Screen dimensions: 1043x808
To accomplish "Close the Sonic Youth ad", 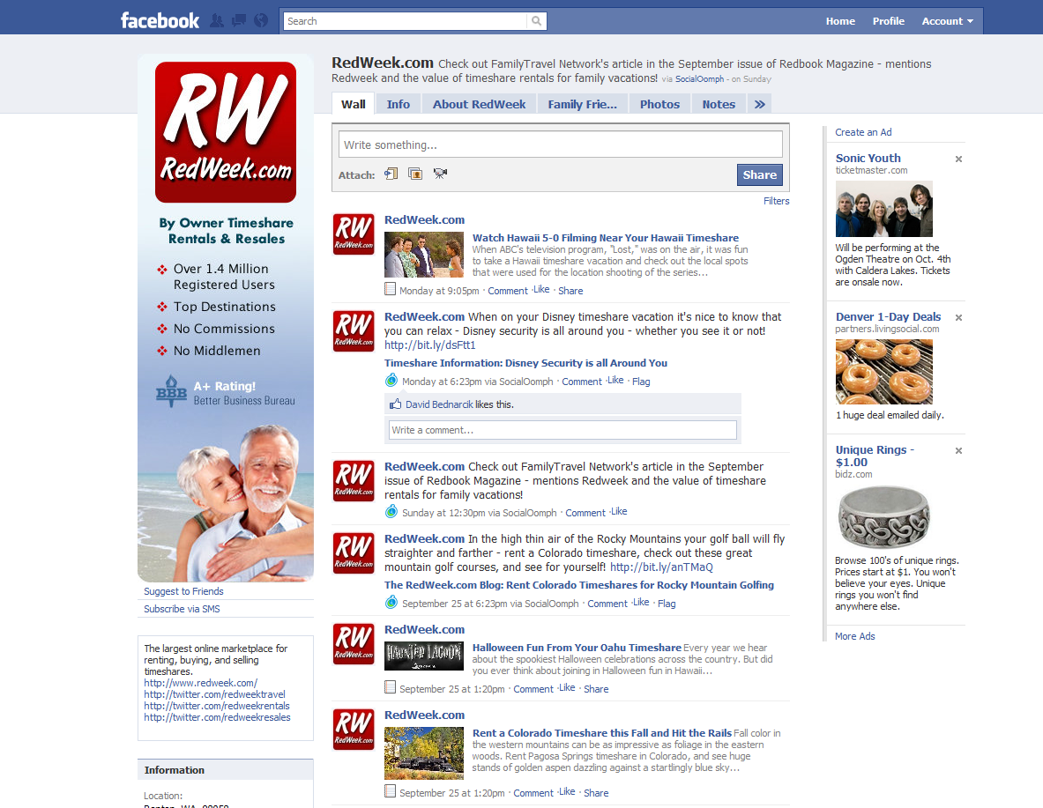I will [958, 159].
